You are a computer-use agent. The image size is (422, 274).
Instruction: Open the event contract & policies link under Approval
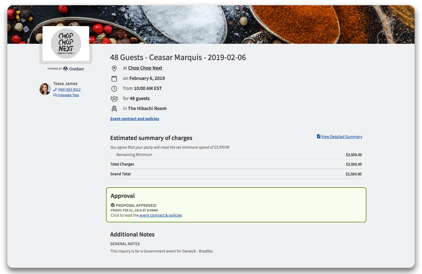(x=160, y=215)
